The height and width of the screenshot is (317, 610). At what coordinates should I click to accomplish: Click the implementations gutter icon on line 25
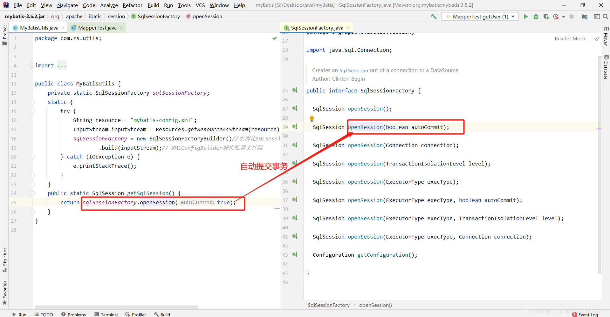coord(295,90)
